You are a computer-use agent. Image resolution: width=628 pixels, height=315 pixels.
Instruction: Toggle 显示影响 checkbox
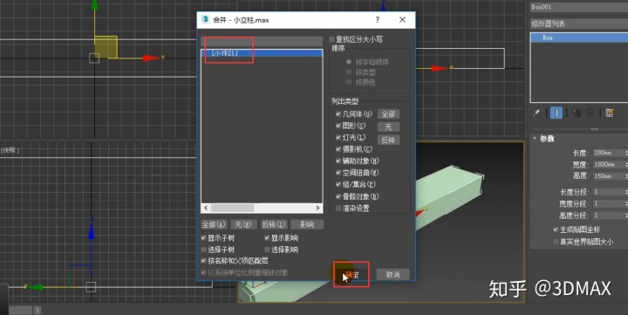click(267, 238)
